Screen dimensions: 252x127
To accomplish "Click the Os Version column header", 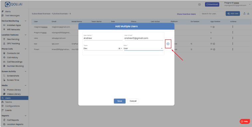I will point(195,22).
